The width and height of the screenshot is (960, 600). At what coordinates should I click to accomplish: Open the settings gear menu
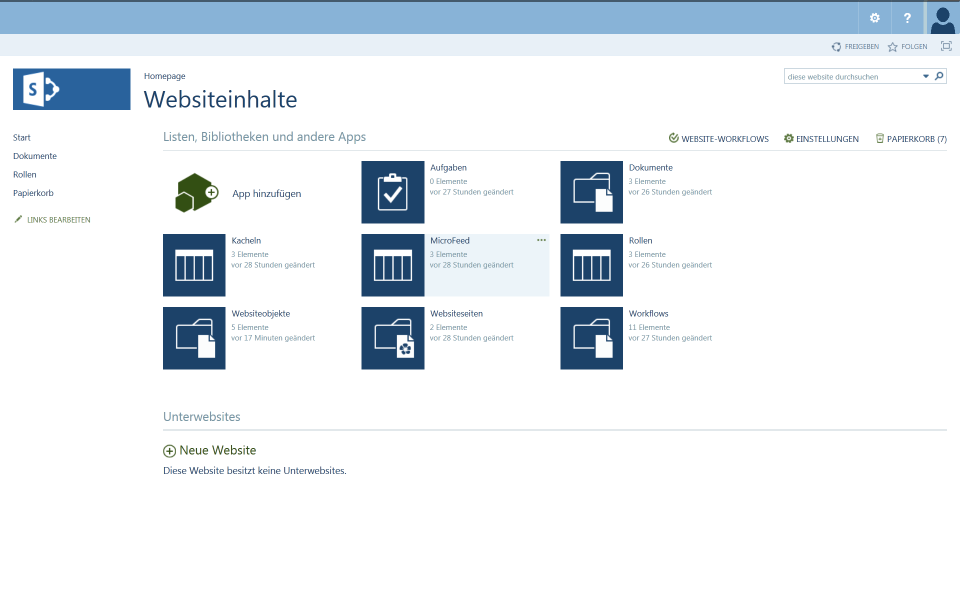(x=874, y=18)
